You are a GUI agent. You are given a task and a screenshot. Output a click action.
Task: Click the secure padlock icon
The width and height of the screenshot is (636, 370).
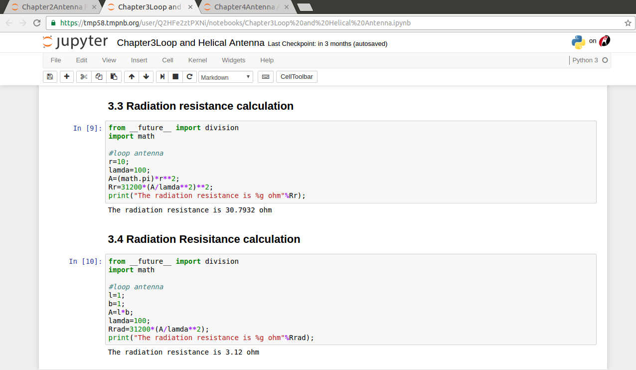(53, 23)
